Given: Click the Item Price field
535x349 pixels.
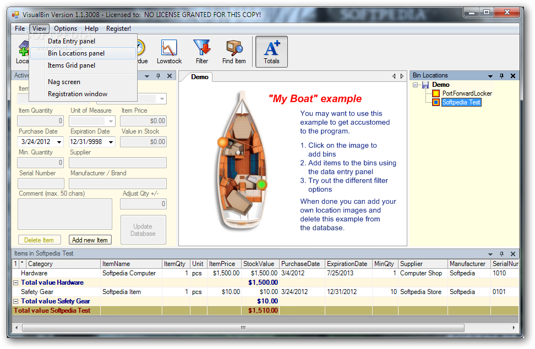Looking at the screenshot, I should 143,121.
